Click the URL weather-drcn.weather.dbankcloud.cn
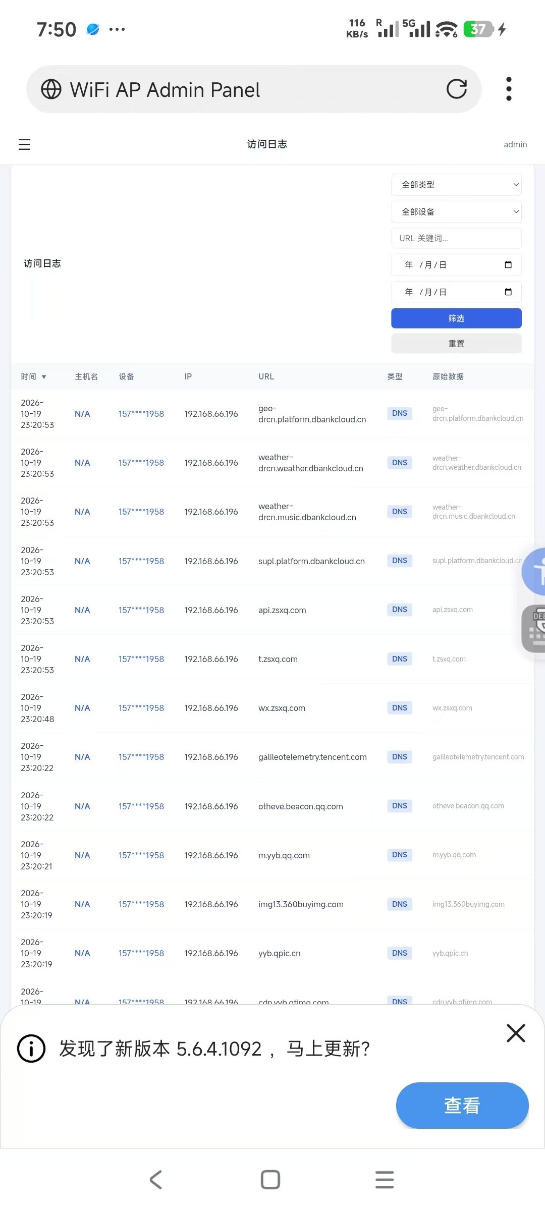The image size is (545, 1211). coord(311,463)
